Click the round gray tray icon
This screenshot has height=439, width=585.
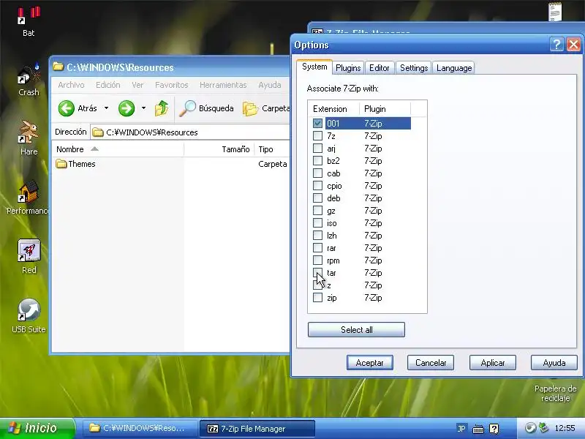coord(529,428)
